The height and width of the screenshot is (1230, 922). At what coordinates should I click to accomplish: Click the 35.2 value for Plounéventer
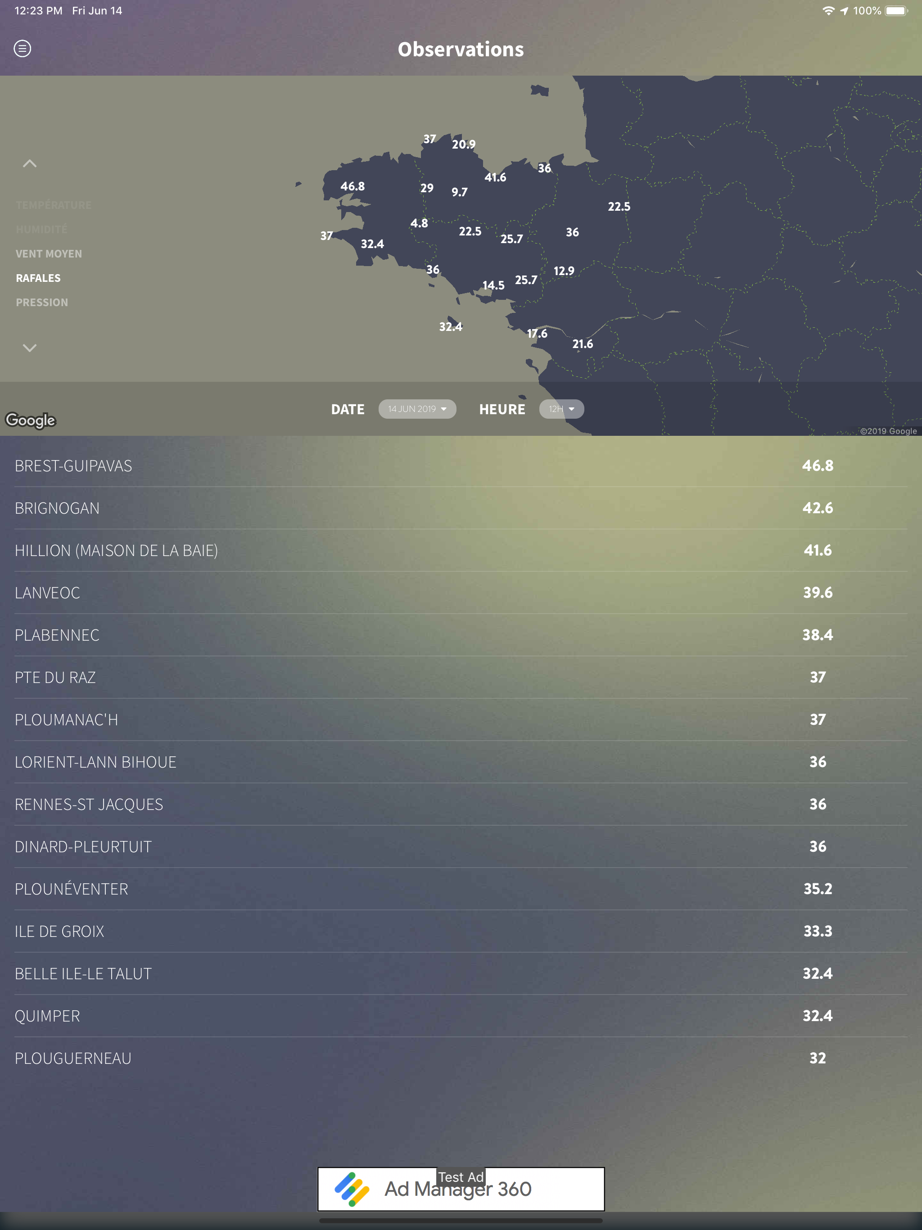coord(818,889)
